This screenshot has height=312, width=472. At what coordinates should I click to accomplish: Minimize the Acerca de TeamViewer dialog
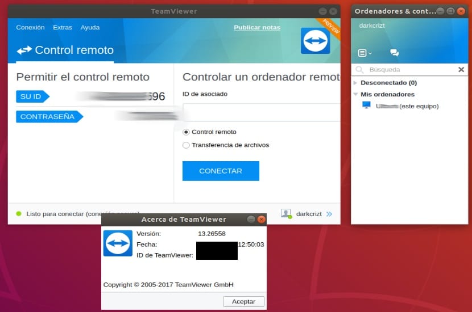pyautogui.click(x=251, y=219)
